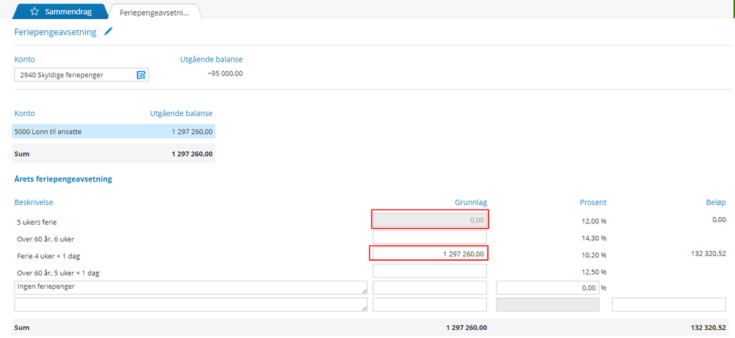Click the Årets feriepengeavsetning heading
Viewport: 735px width, 338px height.
coord(63,179)
